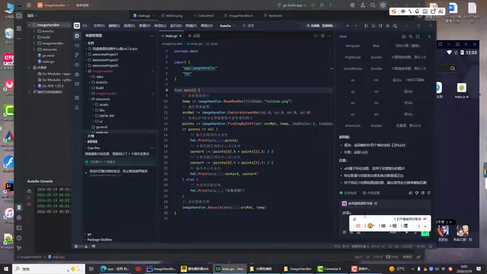487x274 pixels.
Task: Open the 编辑 menu
Action: [x=114, y=26]
